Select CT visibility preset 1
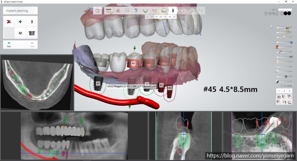This screenshot has width=297, height=161. (x=279, y=91)
